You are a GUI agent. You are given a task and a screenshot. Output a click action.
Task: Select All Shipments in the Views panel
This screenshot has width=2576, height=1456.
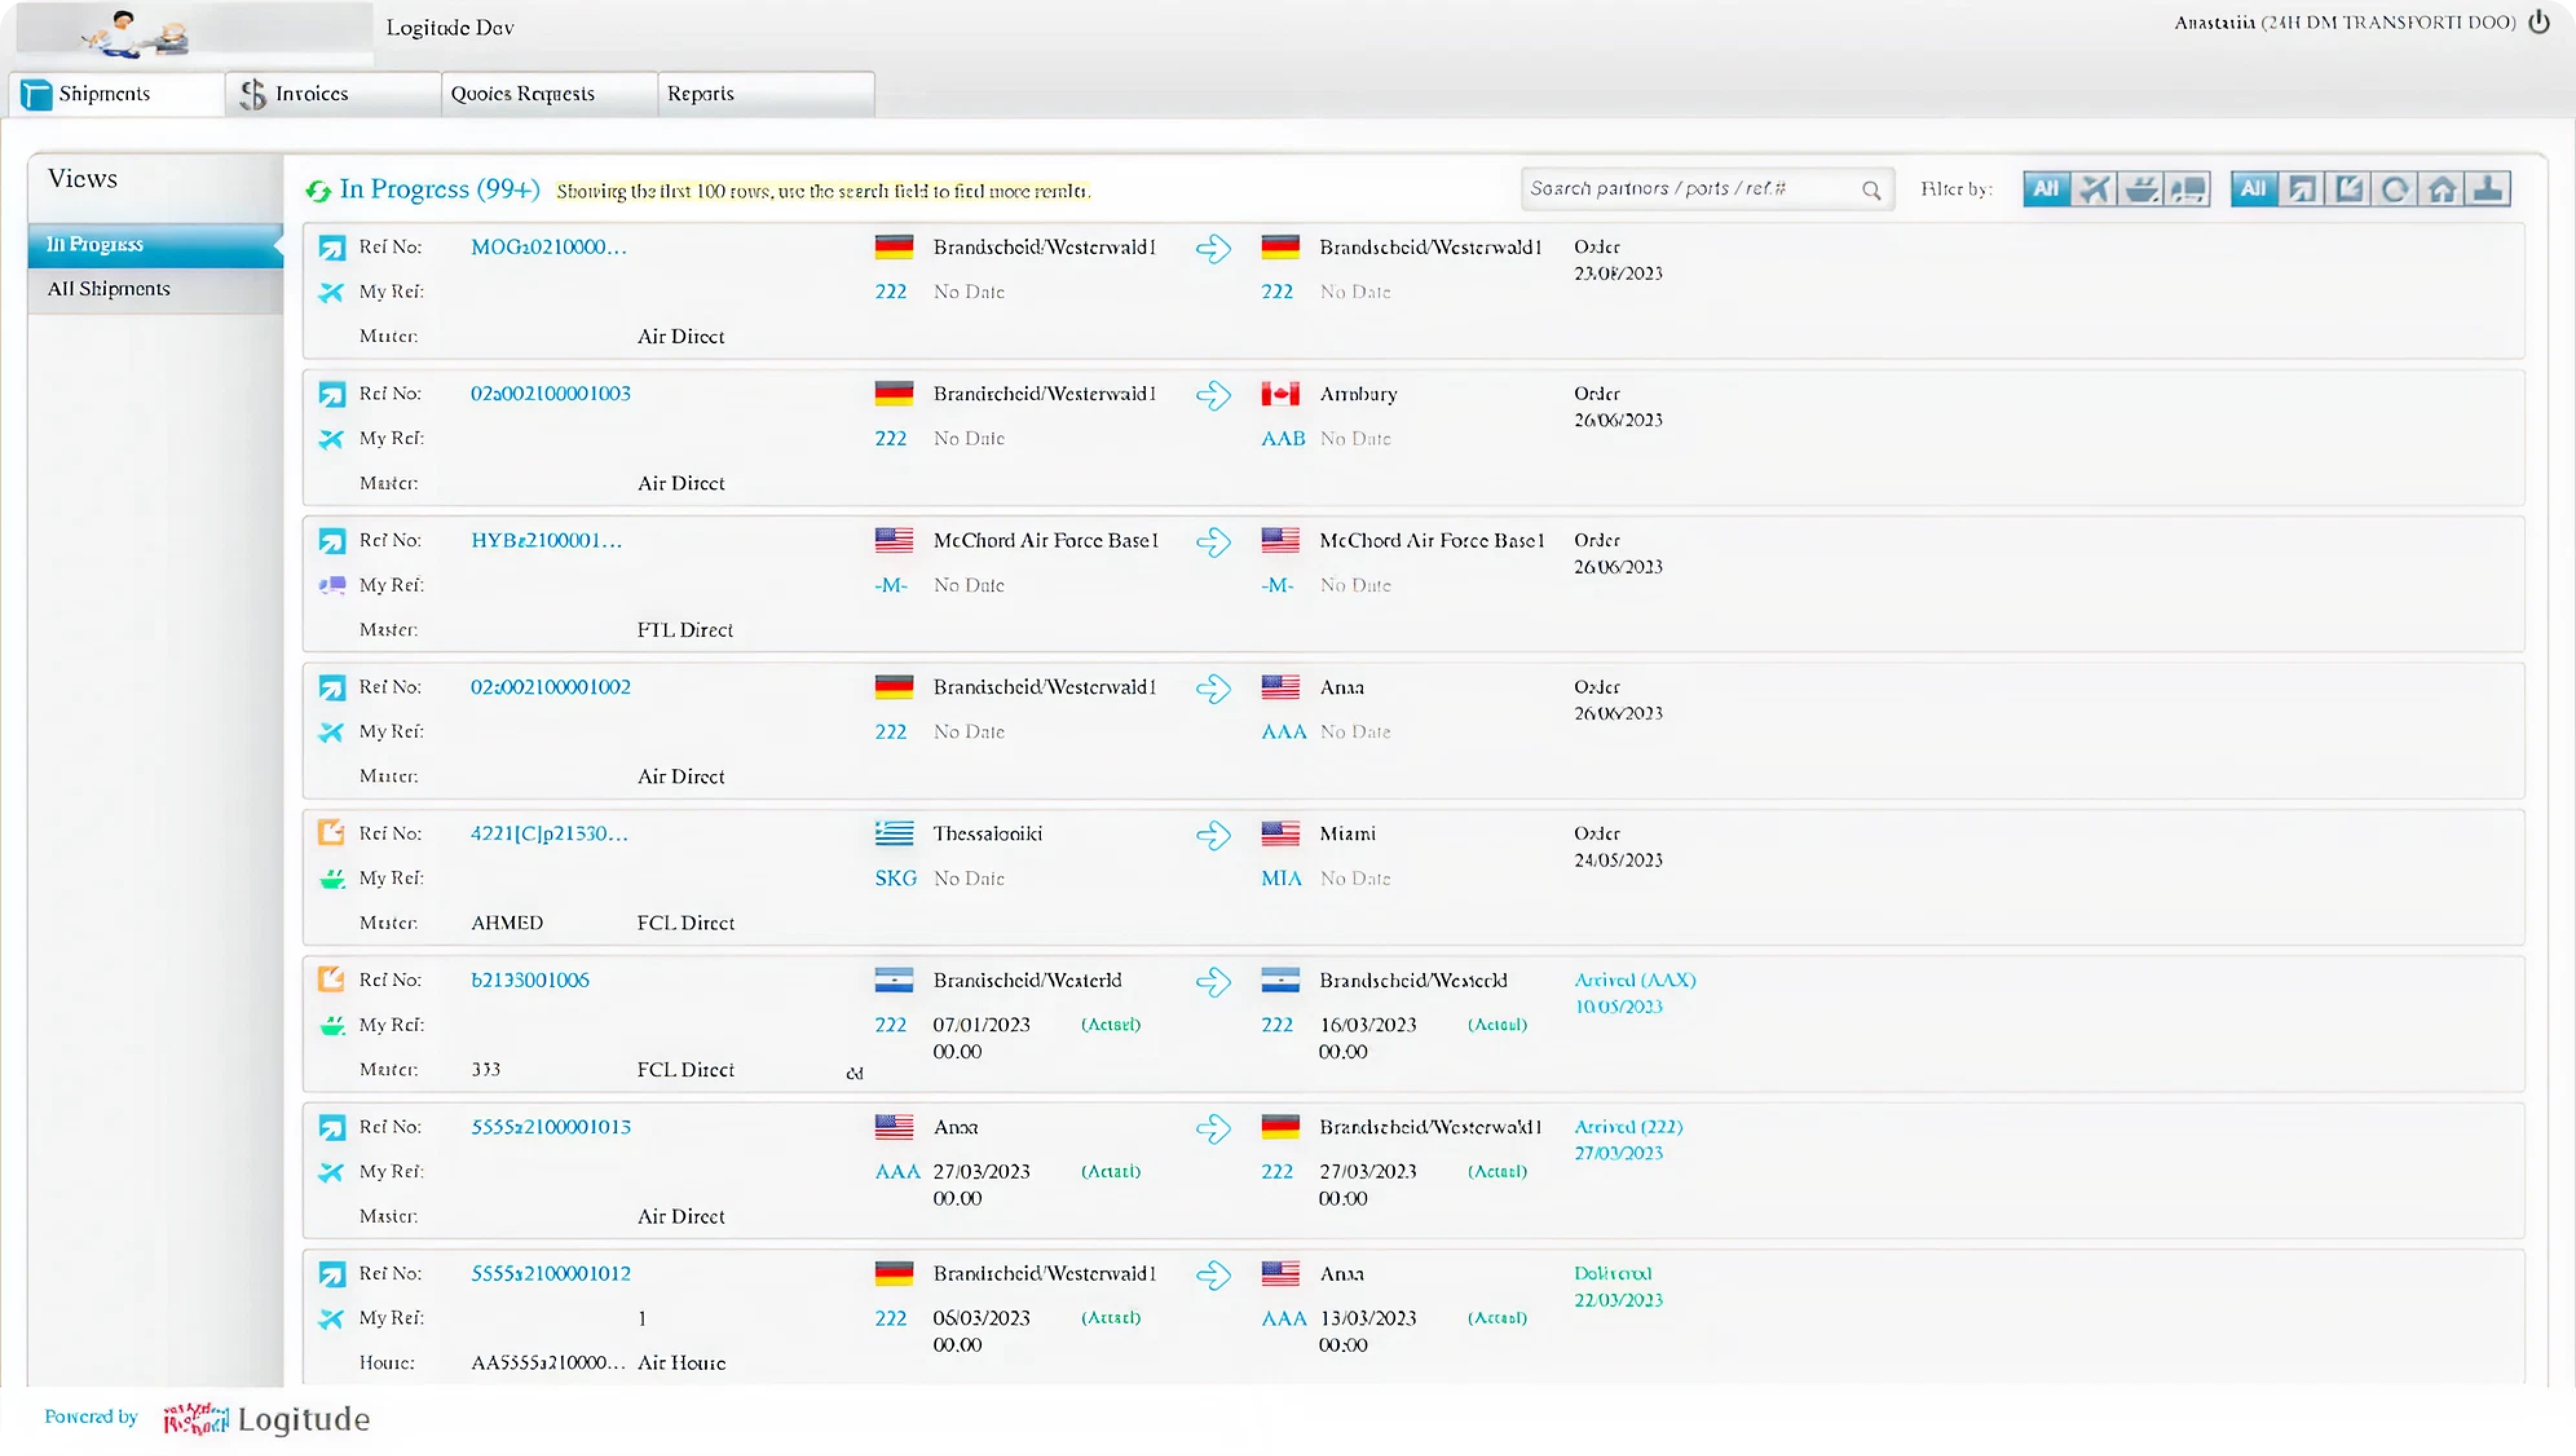[x=108, y=288]
